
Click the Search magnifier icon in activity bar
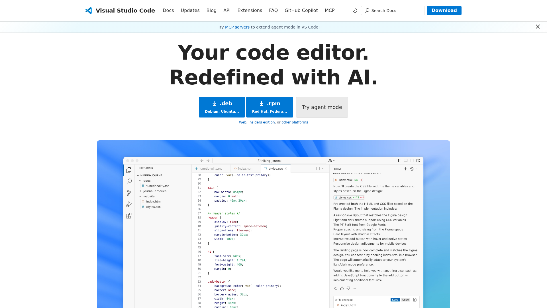(x=129, y=181)
